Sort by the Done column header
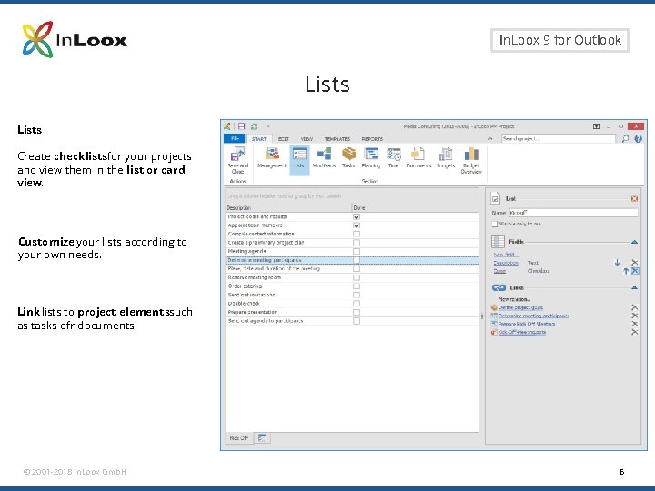655x491 pixels. [415, 207]
